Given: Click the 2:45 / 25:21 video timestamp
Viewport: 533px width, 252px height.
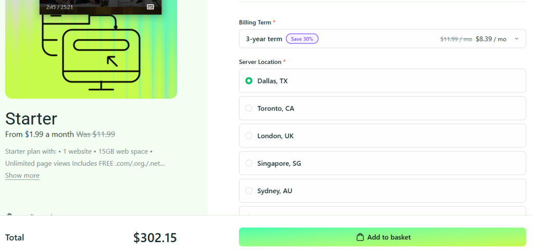Looking at the screenshot, I should (59, 7).
